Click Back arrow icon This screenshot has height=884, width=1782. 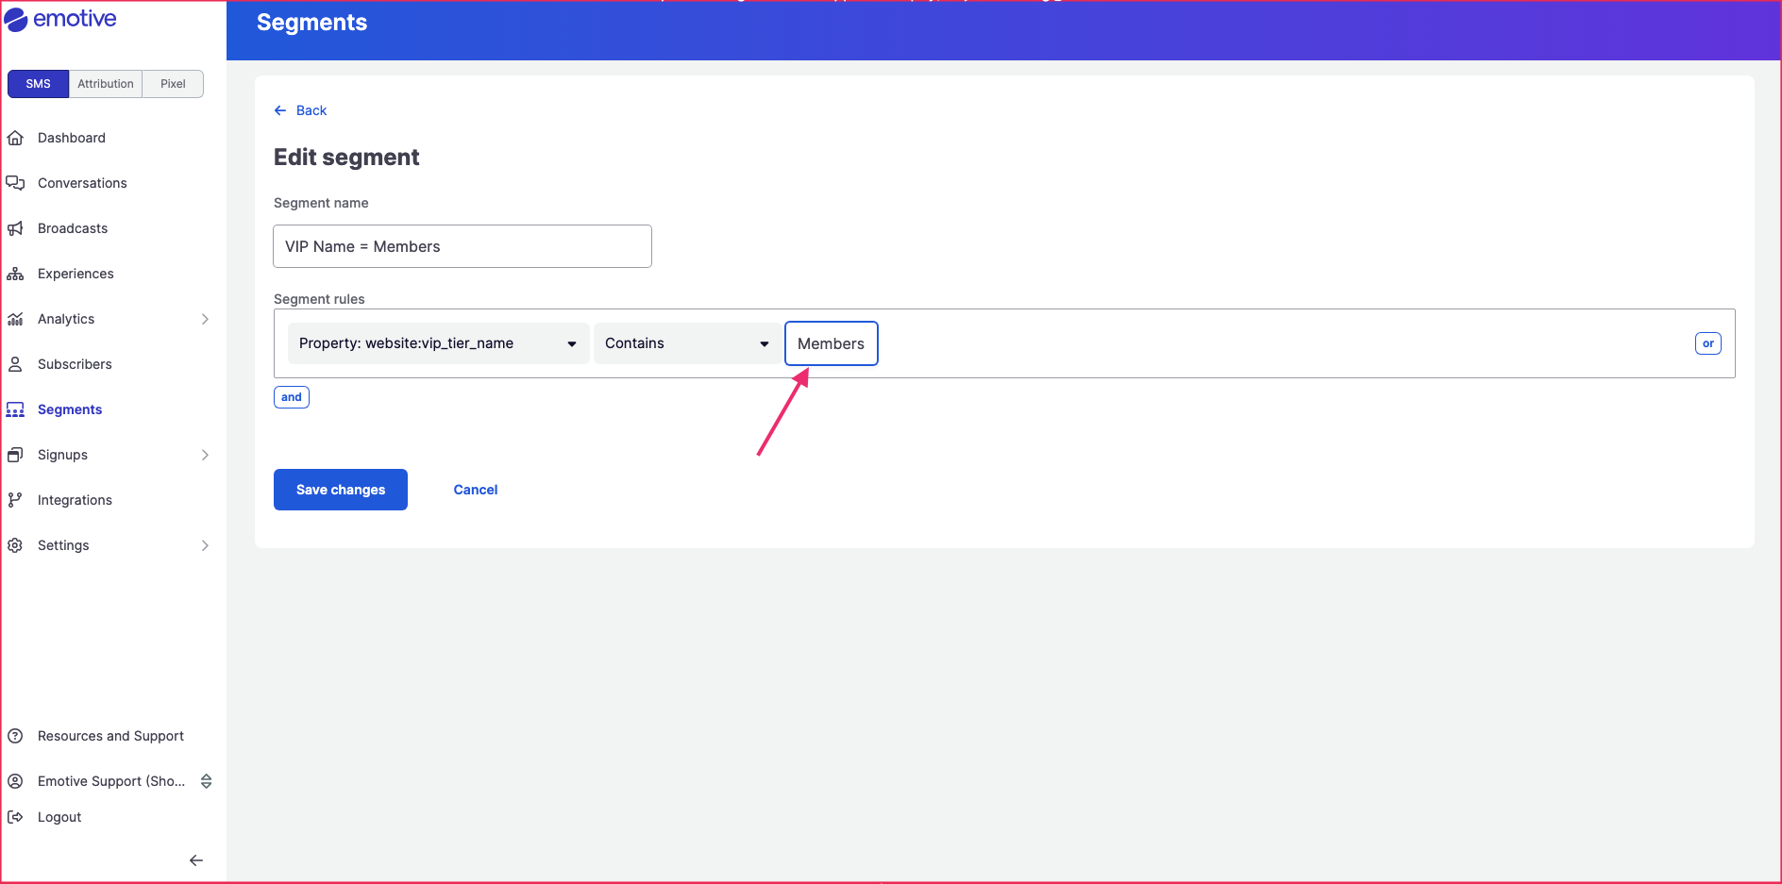point(280,110)
